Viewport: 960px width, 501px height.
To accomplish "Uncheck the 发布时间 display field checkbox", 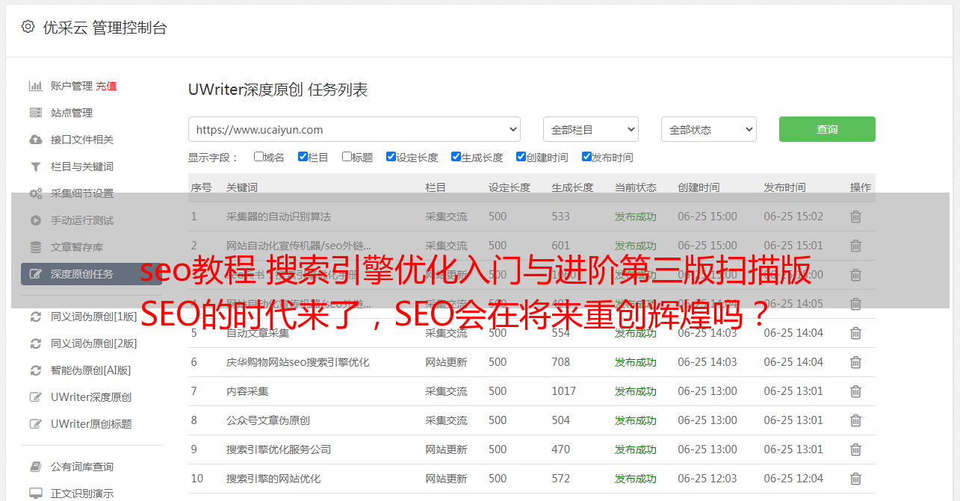I will [x=586, y=157].
